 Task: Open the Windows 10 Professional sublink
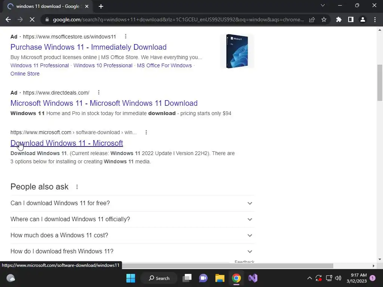(103, 65)
